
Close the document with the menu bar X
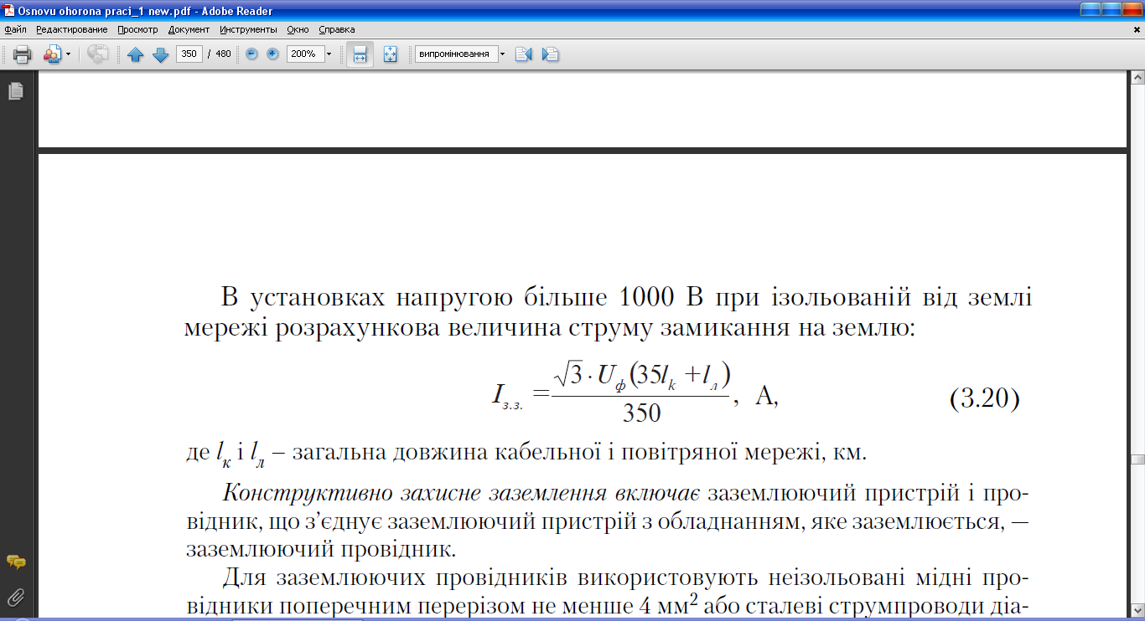1135,30
